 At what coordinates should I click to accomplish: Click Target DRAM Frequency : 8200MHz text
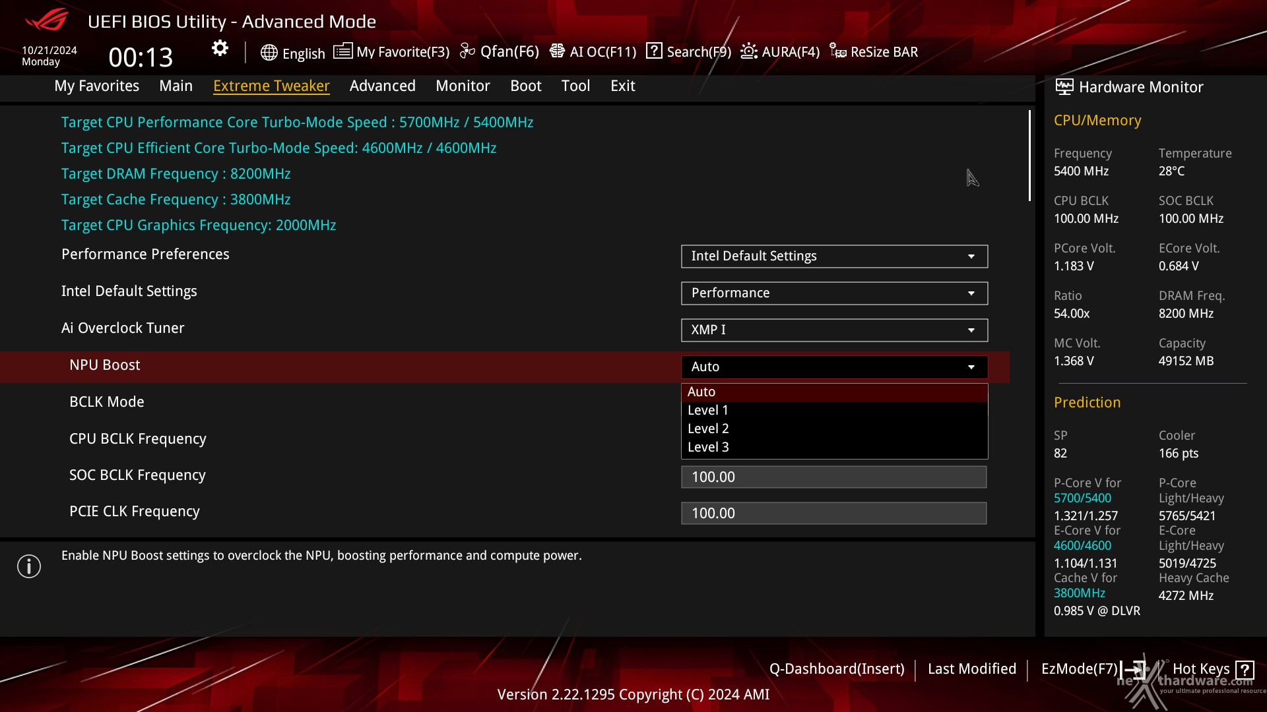coord(176,174)
